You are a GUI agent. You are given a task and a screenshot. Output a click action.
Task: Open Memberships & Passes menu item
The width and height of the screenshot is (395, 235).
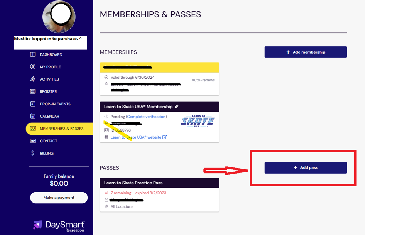pos(61,128)
